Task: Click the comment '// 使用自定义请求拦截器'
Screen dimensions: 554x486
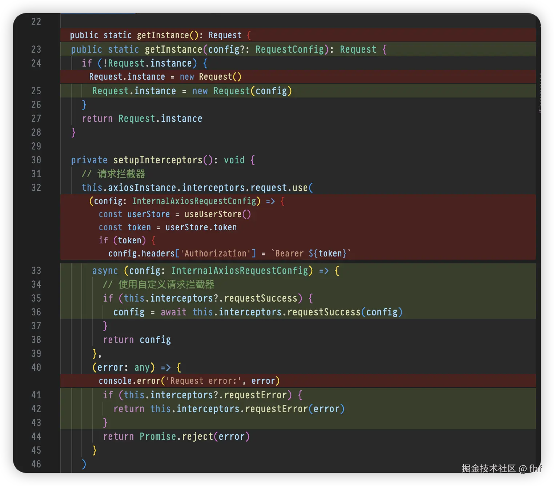Action: 158,284
